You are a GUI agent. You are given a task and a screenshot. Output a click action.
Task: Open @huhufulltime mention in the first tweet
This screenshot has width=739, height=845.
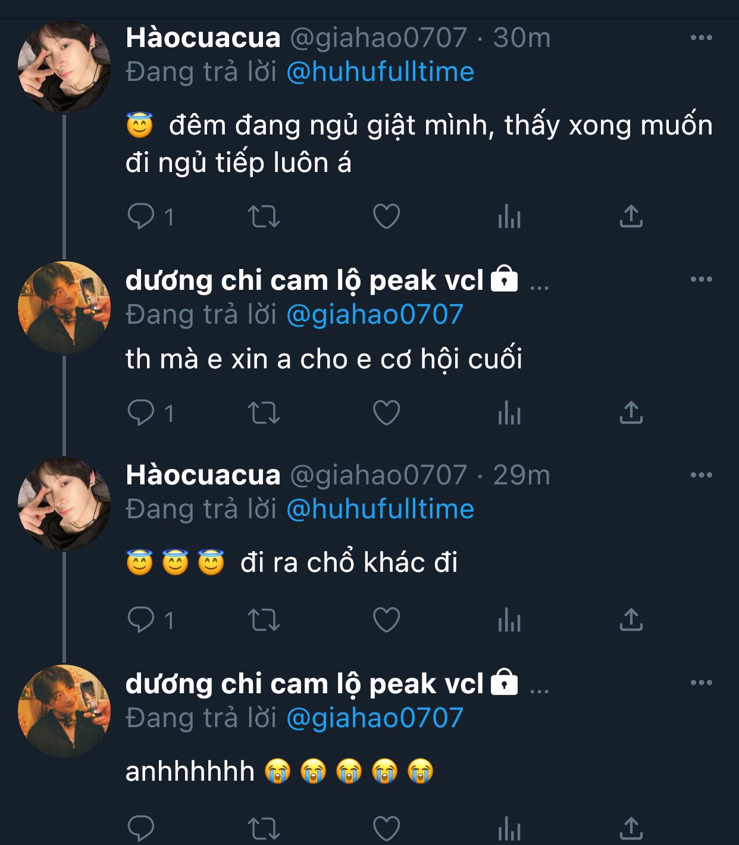click(380, 72)
